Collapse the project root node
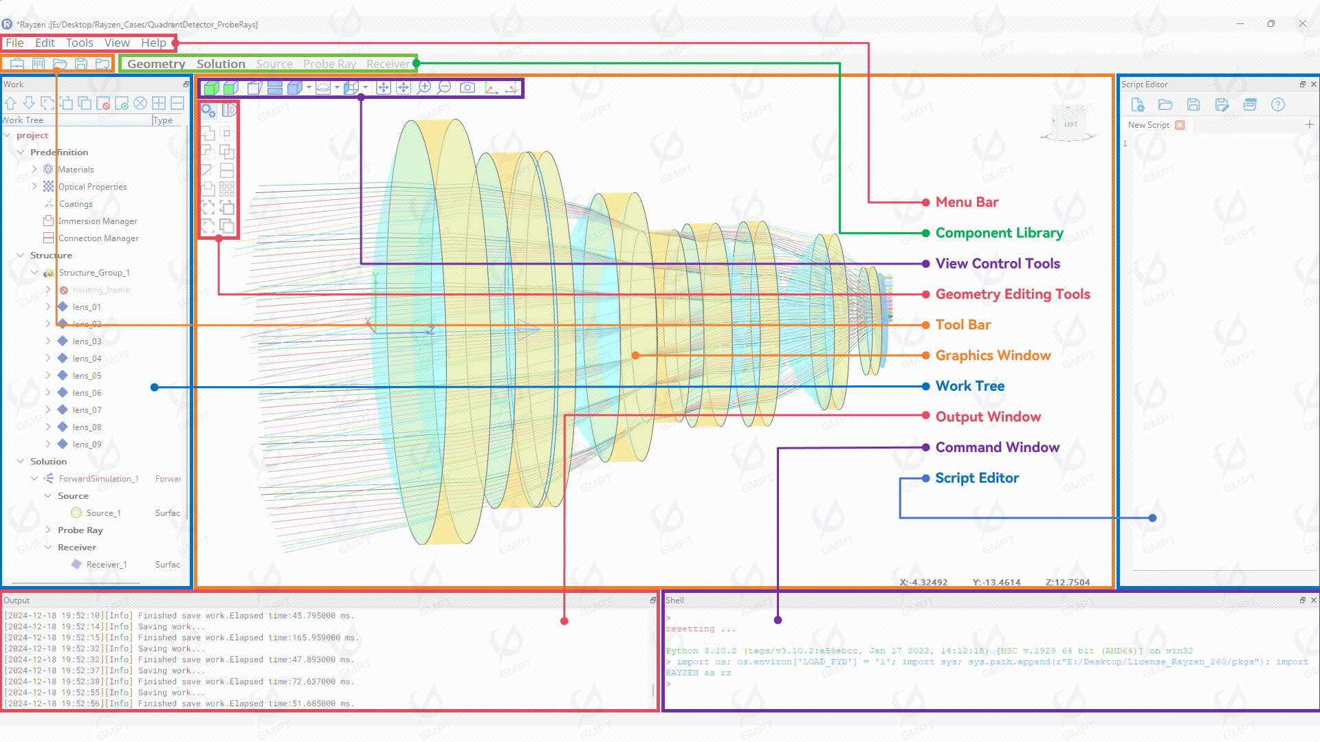This screenshot has width=1320, height=742. (x=8, y=135)
